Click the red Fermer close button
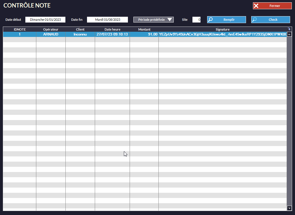Screen dimensions: 295x215 (272, 6)
